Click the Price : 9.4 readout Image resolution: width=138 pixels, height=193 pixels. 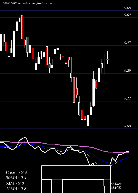pos(16,172)
